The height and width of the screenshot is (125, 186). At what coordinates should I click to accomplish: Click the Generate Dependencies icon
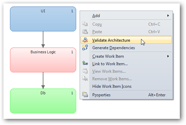point(85,47)
